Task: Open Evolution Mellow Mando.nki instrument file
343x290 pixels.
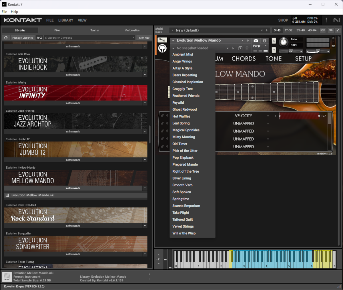Action: [76, 195]
